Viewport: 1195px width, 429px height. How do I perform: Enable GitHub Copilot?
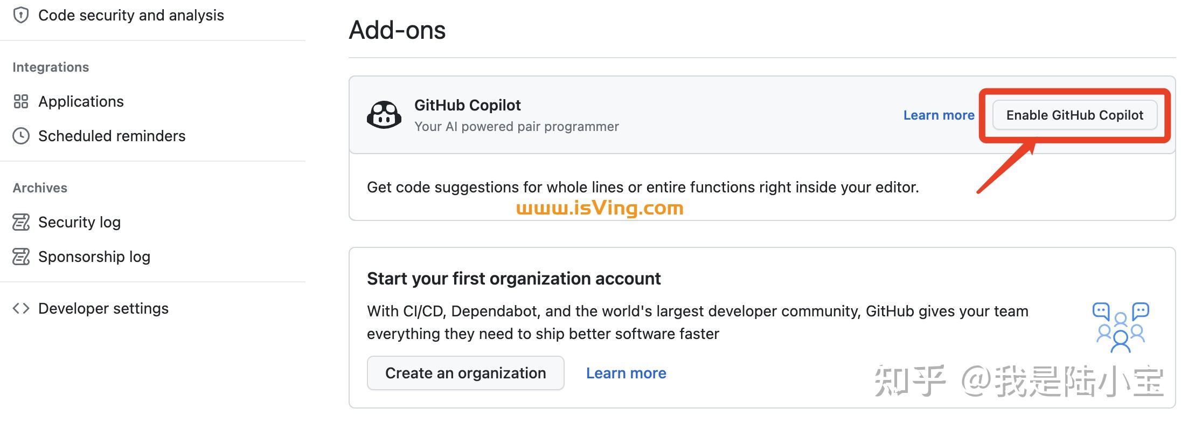pyautogui.click(x=1075, y=115)
